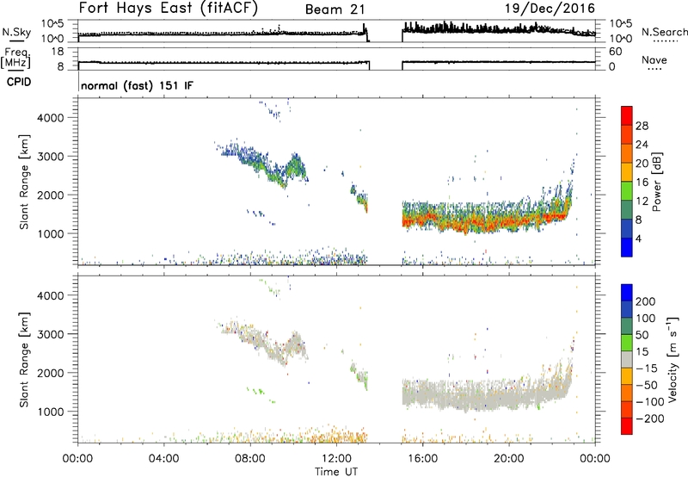
Task: Click the 'Power [dB]' color bar label
Action: (x=657, y=182)
